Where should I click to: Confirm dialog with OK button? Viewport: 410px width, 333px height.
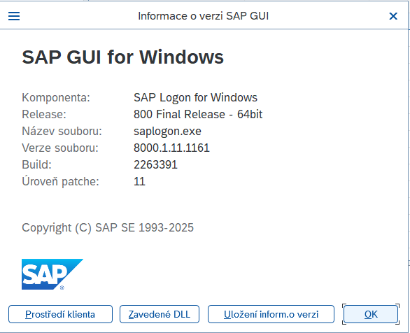pos(371,314)
